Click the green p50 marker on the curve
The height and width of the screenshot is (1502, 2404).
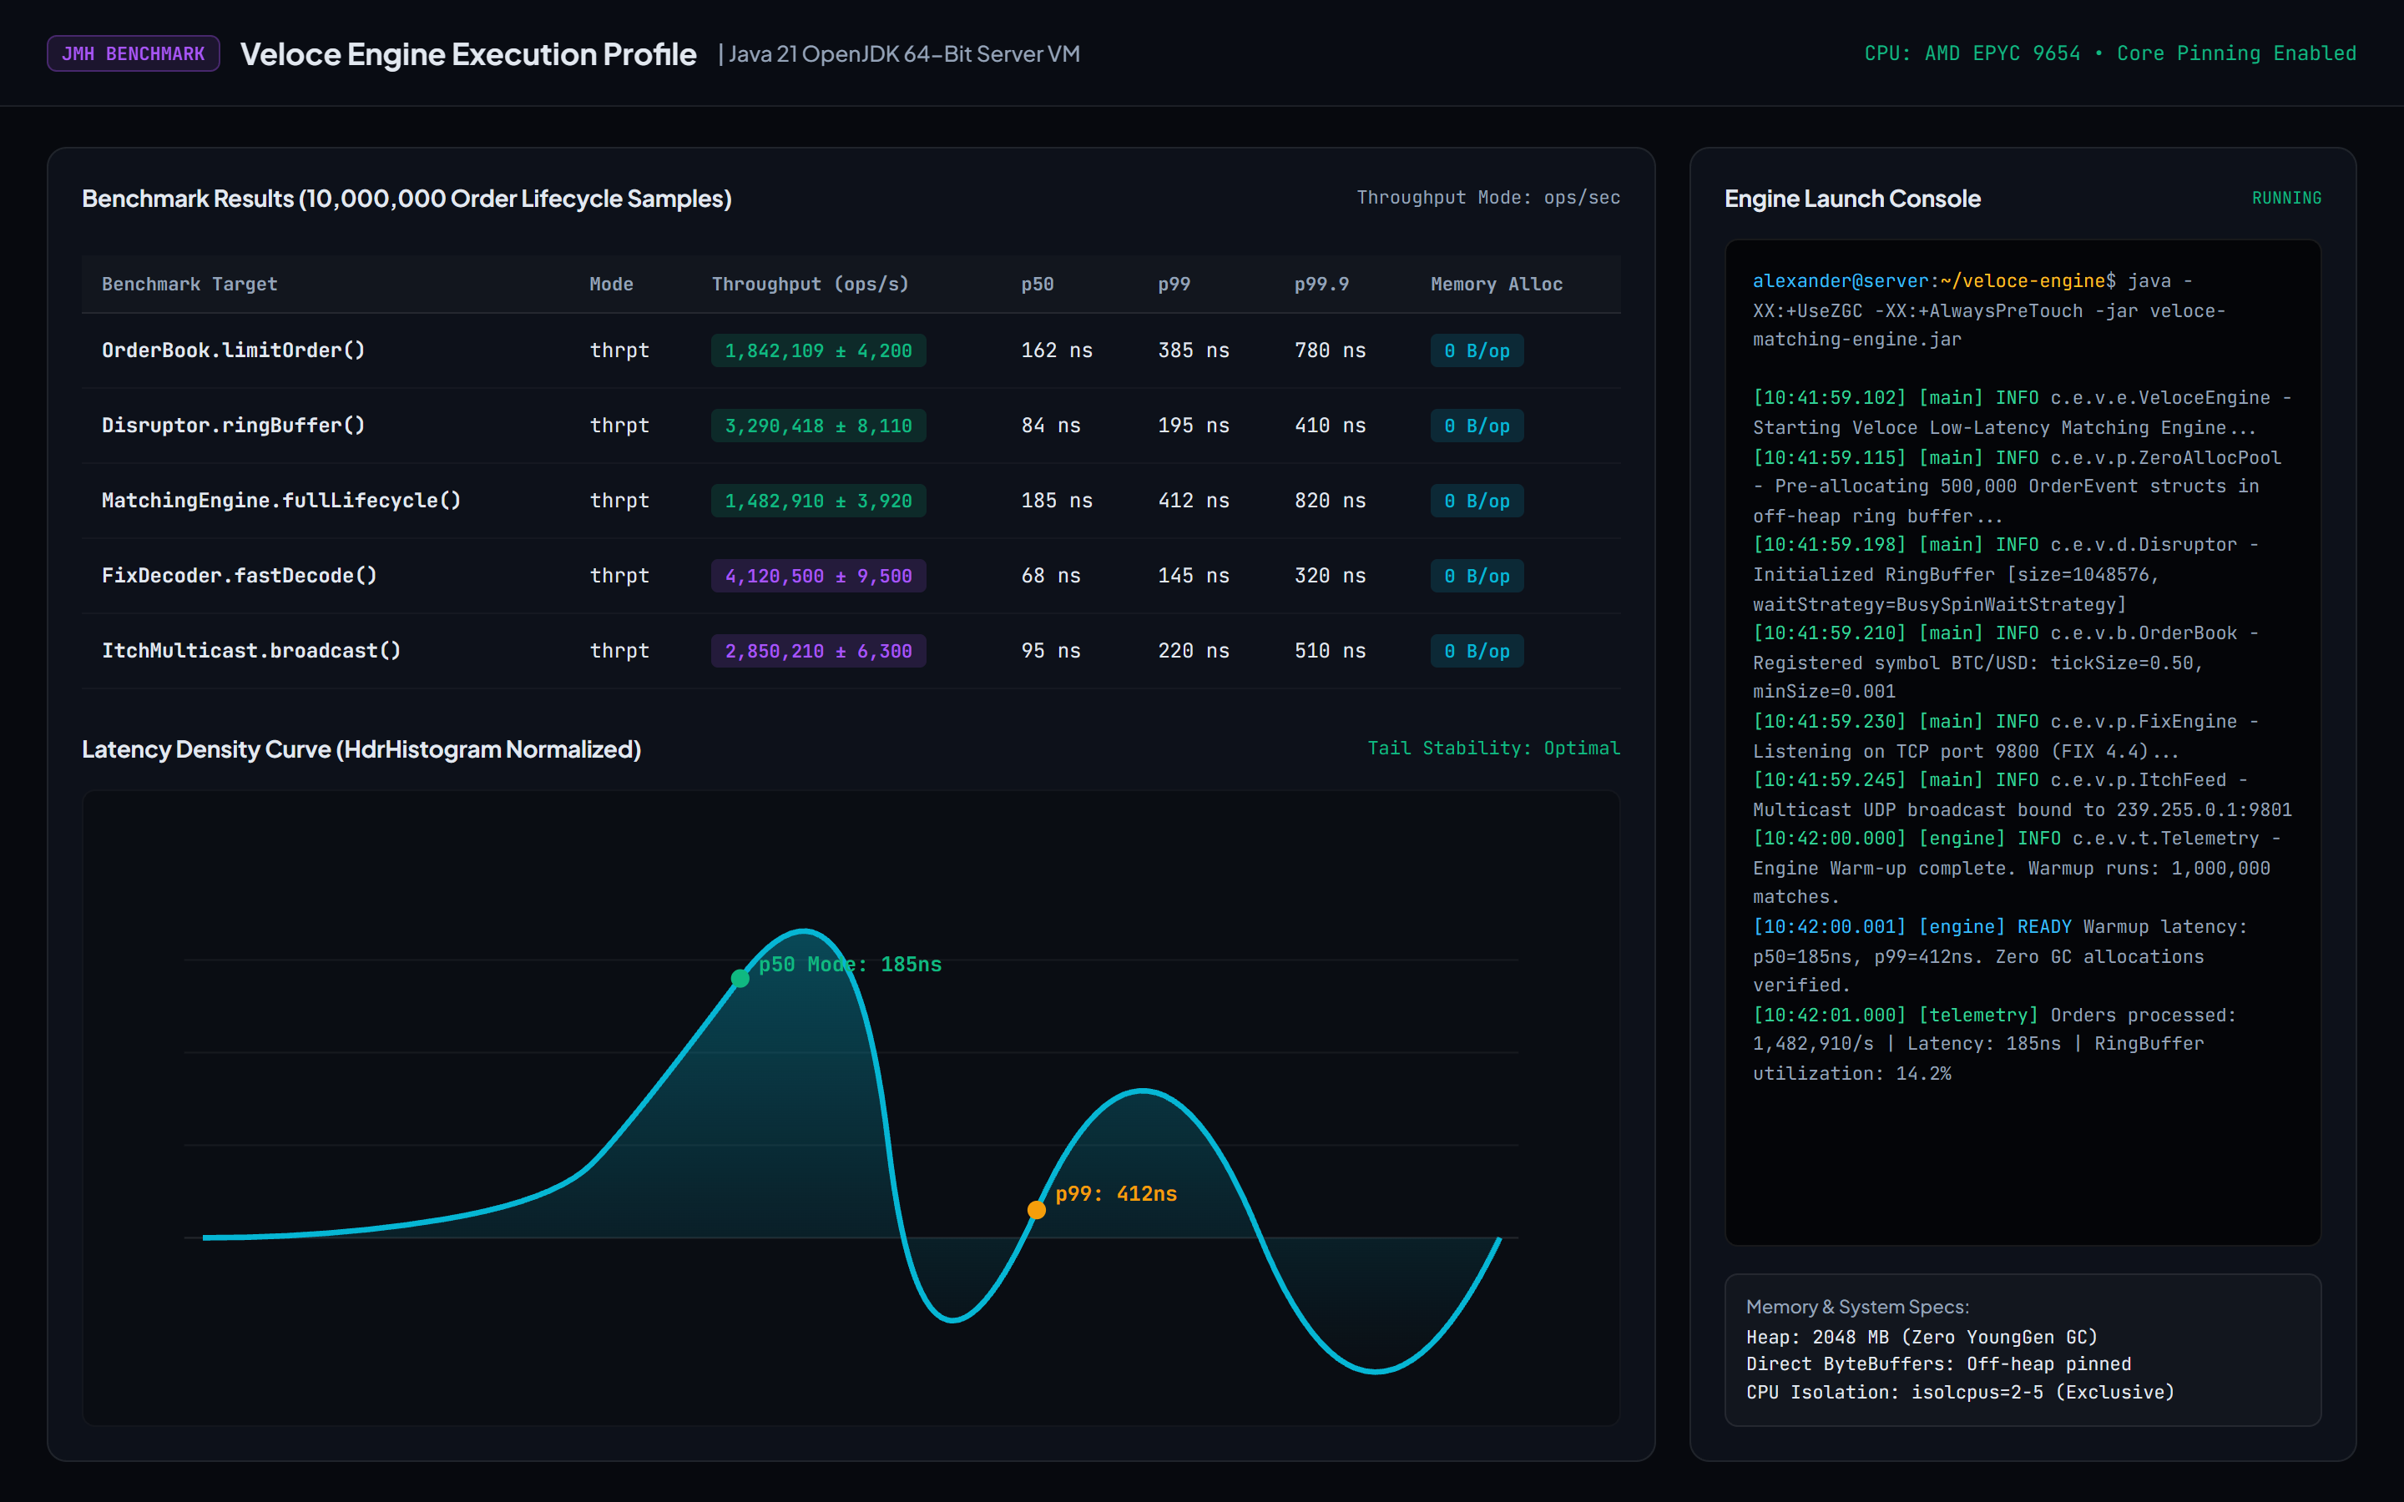[740, 979]
